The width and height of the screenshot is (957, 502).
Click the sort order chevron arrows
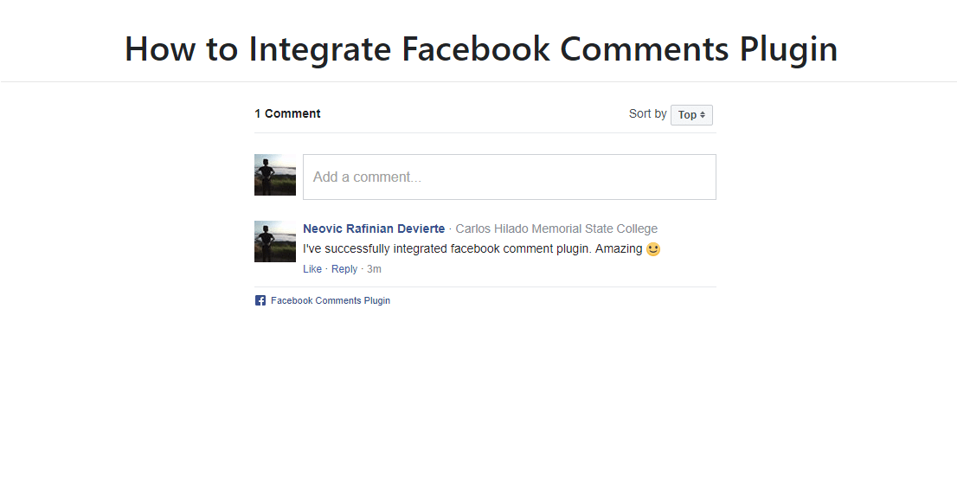click(703, 114)
